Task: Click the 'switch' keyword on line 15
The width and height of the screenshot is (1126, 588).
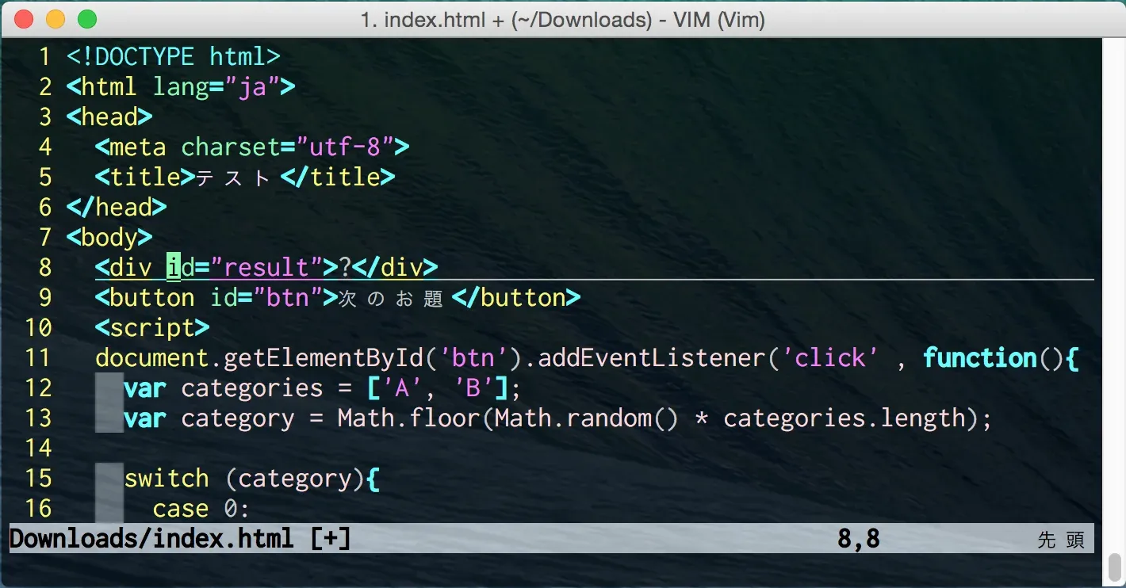Action: [x=167, y=479]
